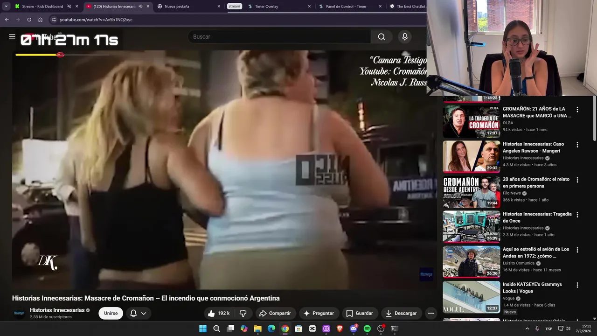Click the 'stream' tab group label

[x=234, y=7]
